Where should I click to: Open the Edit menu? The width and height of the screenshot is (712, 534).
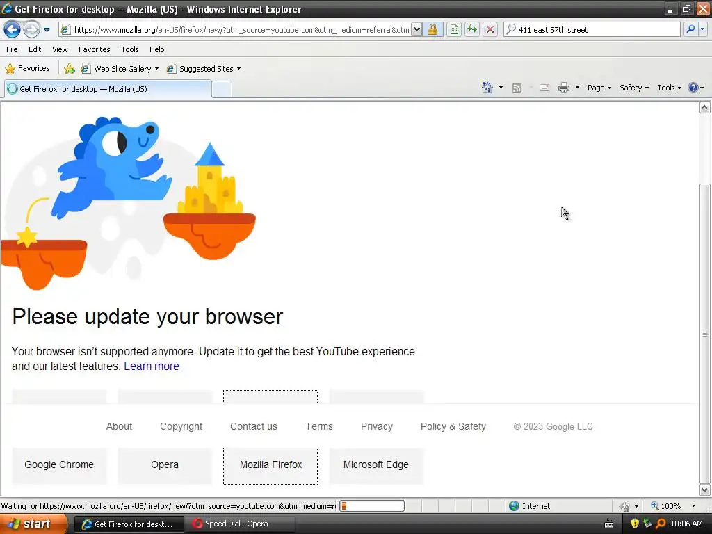35,49
